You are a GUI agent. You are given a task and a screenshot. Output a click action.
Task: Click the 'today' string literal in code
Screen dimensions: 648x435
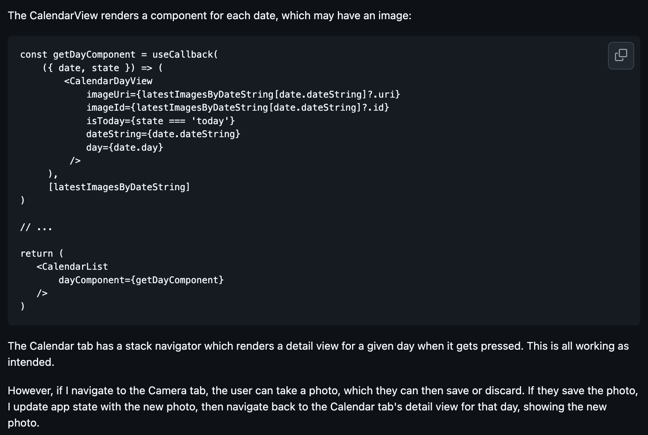tap(210, 121)
